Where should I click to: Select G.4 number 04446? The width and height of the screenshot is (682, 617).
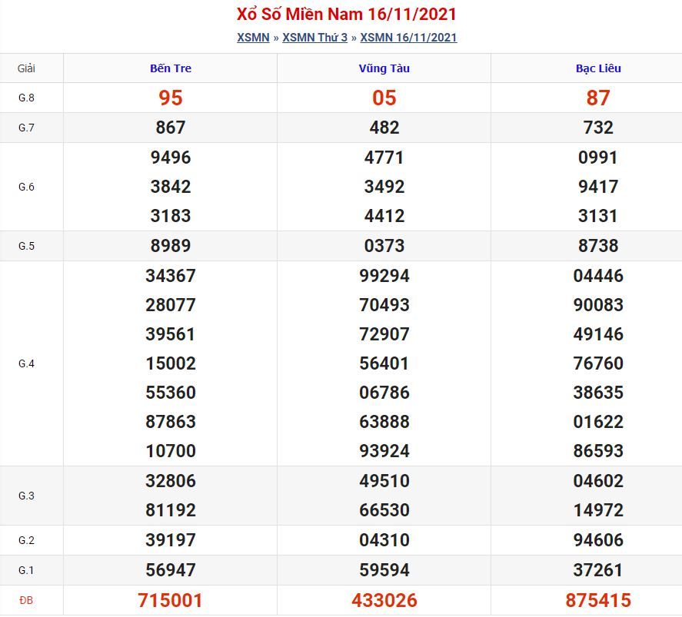(x=598, y=276)
